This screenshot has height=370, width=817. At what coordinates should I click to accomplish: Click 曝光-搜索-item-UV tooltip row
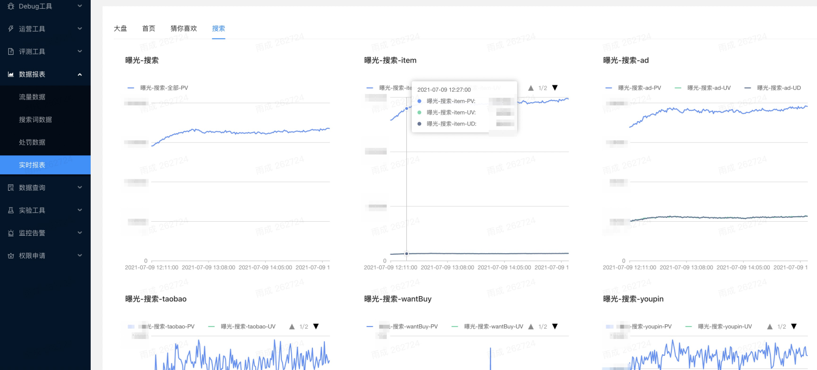[464, 112]
